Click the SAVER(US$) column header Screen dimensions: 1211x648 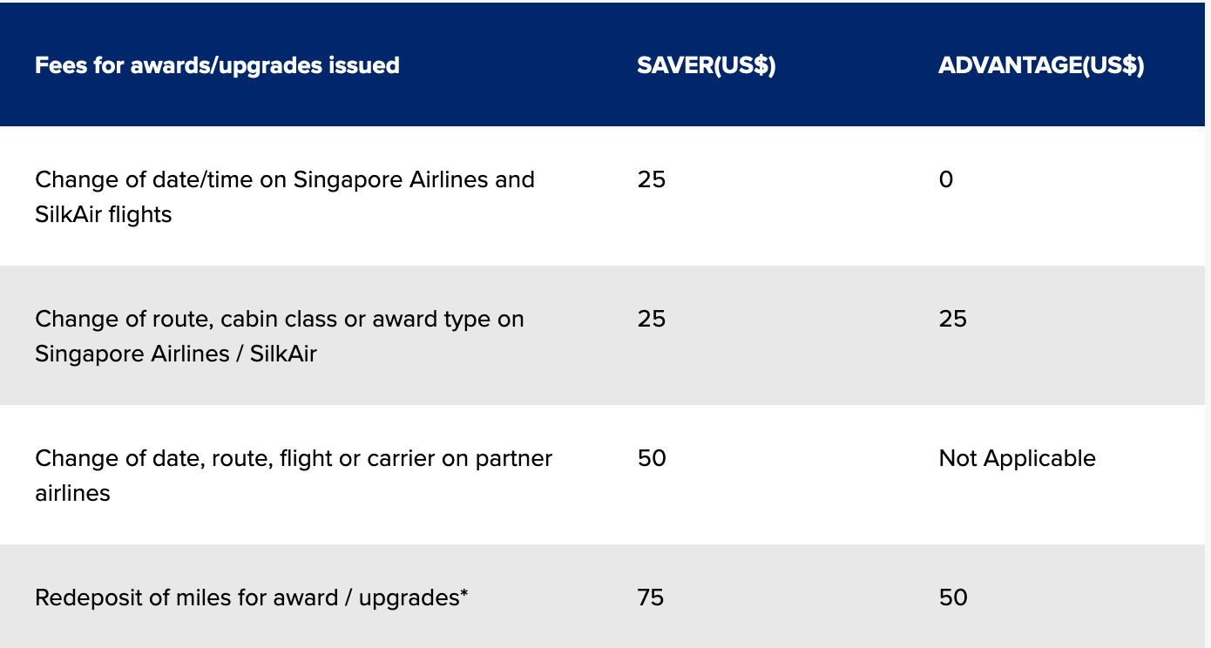pos(706,65)
